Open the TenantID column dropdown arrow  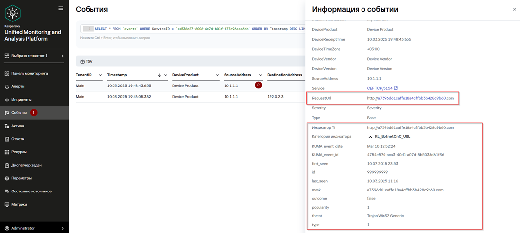point(100,75)
